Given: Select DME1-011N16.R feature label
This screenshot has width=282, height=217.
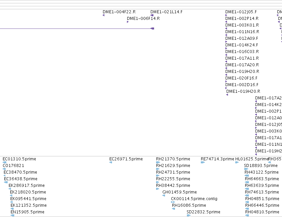Looking at the screenshot, I should pyautogui.click(x=242, y=32).
